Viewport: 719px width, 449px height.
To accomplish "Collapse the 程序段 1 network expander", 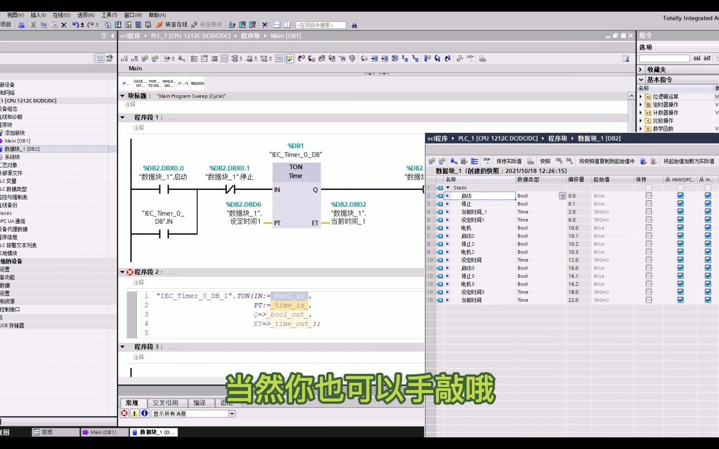I will [122, 117].
